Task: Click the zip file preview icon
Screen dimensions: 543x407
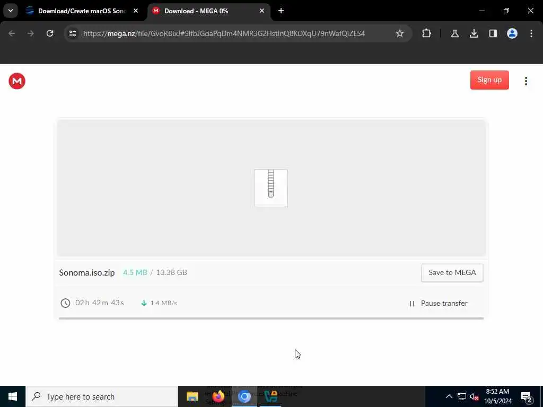Action: 271,188
